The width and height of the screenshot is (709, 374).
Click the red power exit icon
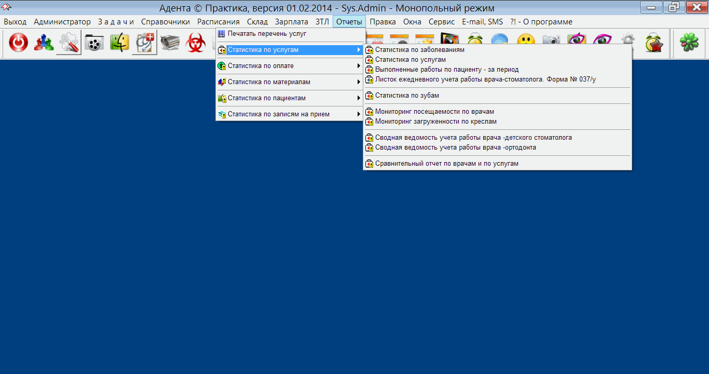point(18,43)
